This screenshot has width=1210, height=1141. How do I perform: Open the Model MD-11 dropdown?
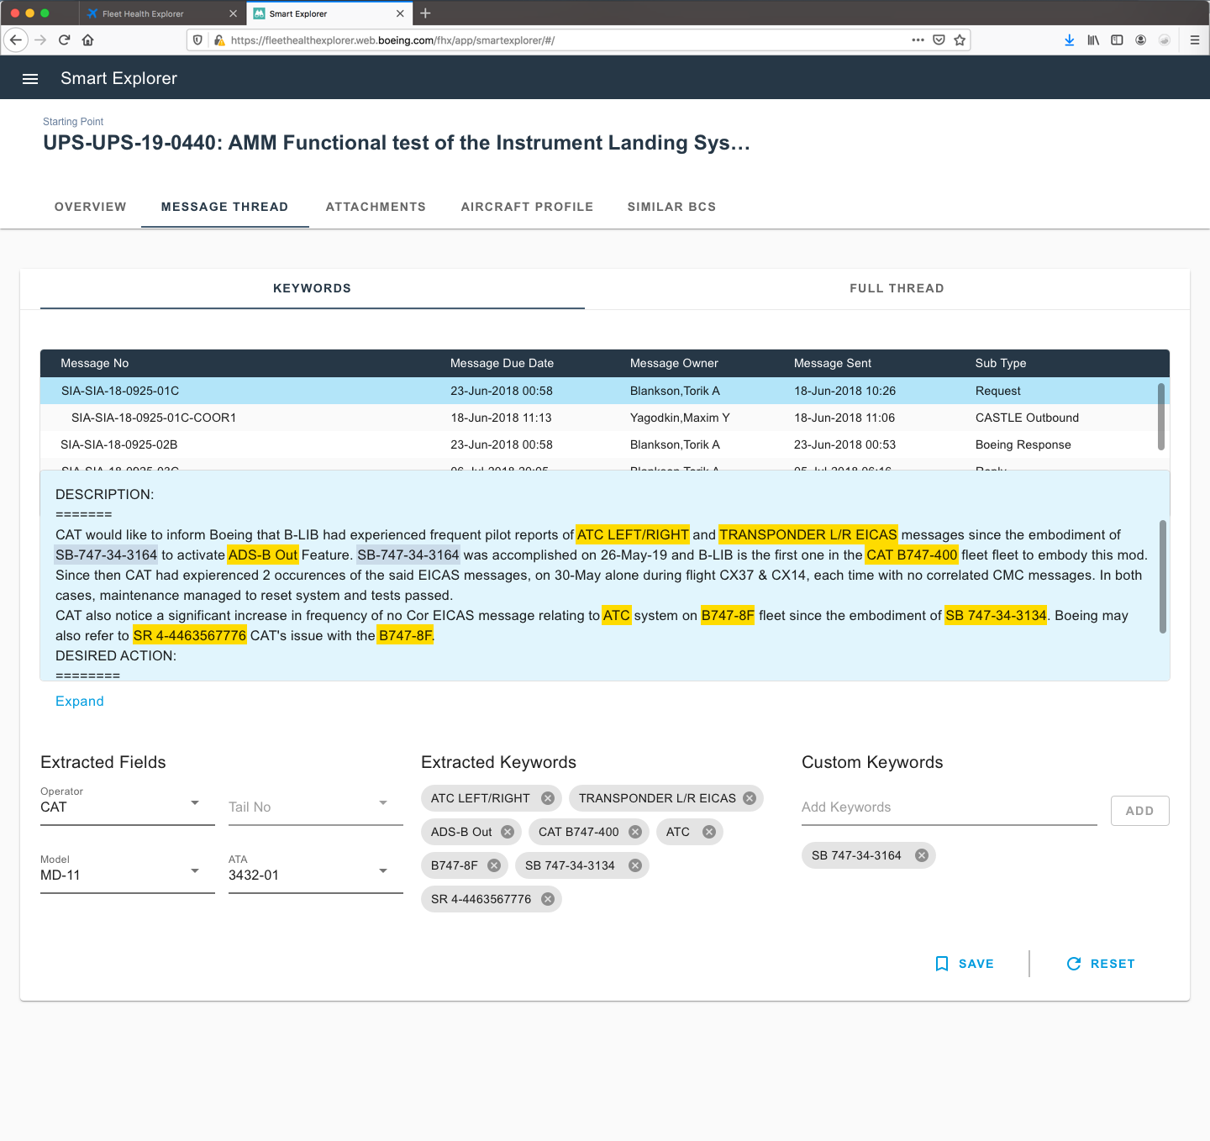pos(127,875)
